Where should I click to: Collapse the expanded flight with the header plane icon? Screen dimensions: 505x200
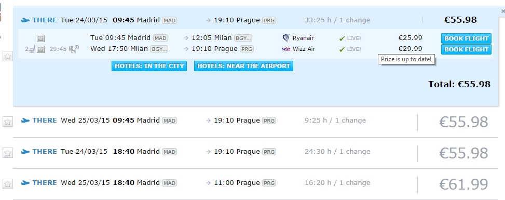click(x=25, y=20)
